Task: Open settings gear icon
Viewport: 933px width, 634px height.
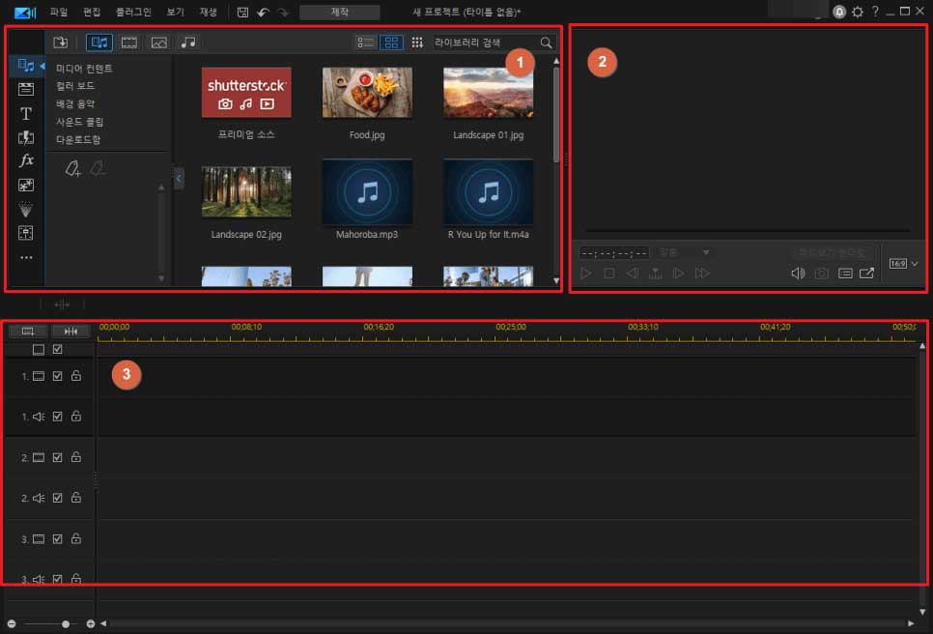Action: pyautogui.click(x=858, y=12)
